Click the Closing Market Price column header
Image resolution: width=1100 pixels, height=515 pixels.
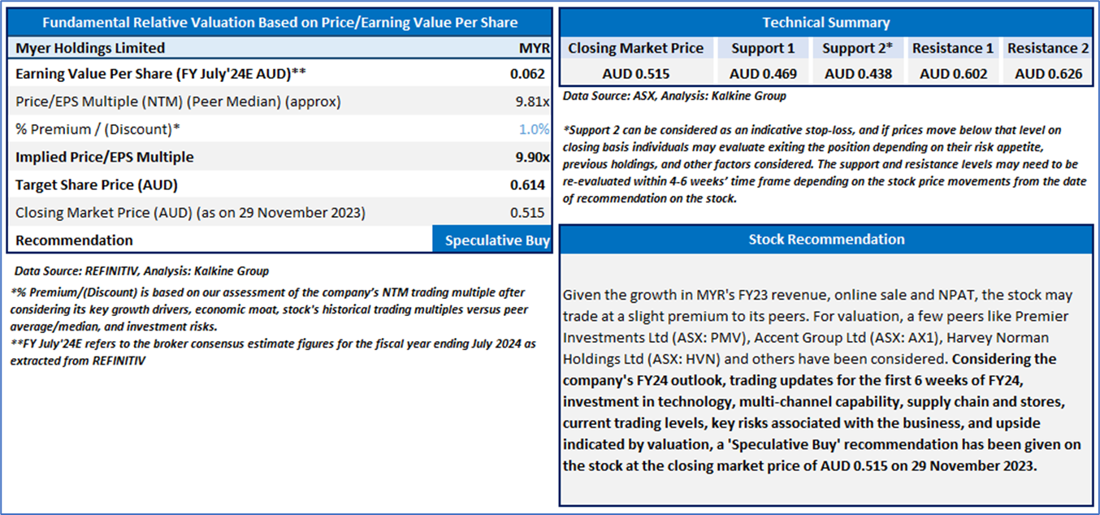636,48
